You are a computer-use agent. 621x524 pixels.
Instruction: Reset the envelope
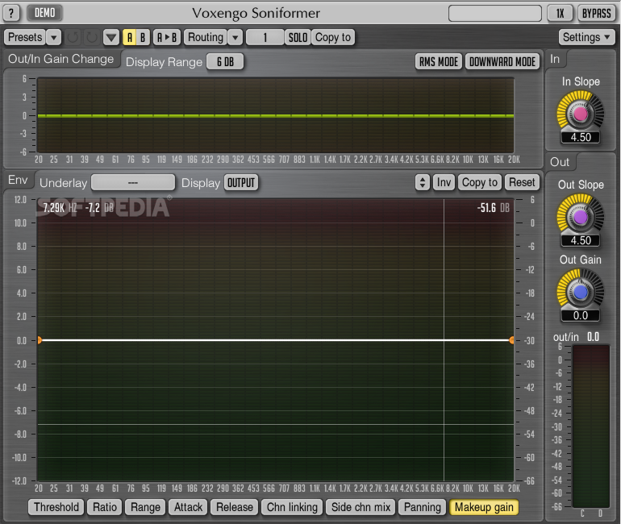click(522, 182)
